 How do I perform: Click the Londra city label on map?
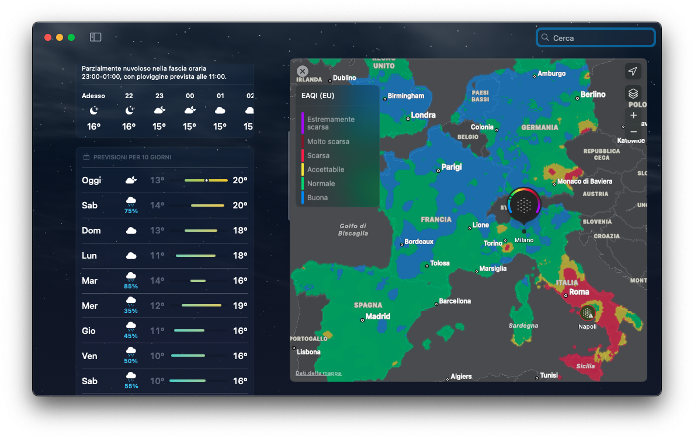(x=423, y=116)
